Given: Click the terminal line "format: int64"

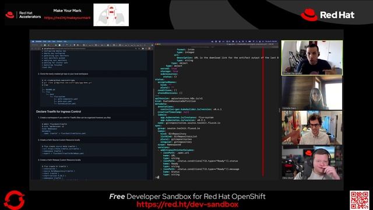Looking at the screenshot, I should [185, 50].
